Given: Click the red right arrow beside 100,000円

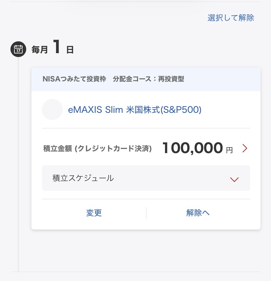Looking at the screenshot, I should (x=245, y=149).
